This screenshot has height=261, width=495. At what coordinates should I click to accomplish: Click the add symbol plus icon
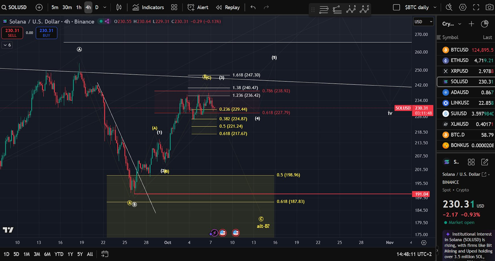click(39, 7)
